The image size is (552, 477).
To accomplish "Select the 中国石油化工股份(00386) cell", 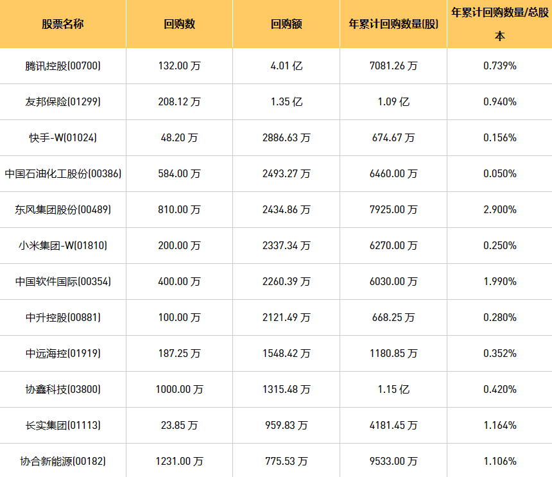I will (63, 173).
